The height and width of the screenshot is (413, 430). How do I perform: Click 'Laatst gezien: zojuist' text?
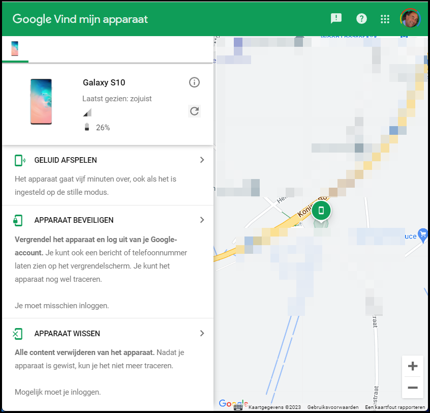coord(117,99)
